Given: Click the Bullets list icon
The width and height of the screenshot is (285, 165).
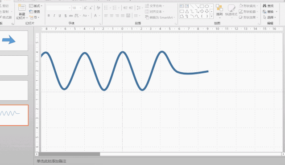Looking at the screenshot, I should pyautogui.click(x=106, y=8).
